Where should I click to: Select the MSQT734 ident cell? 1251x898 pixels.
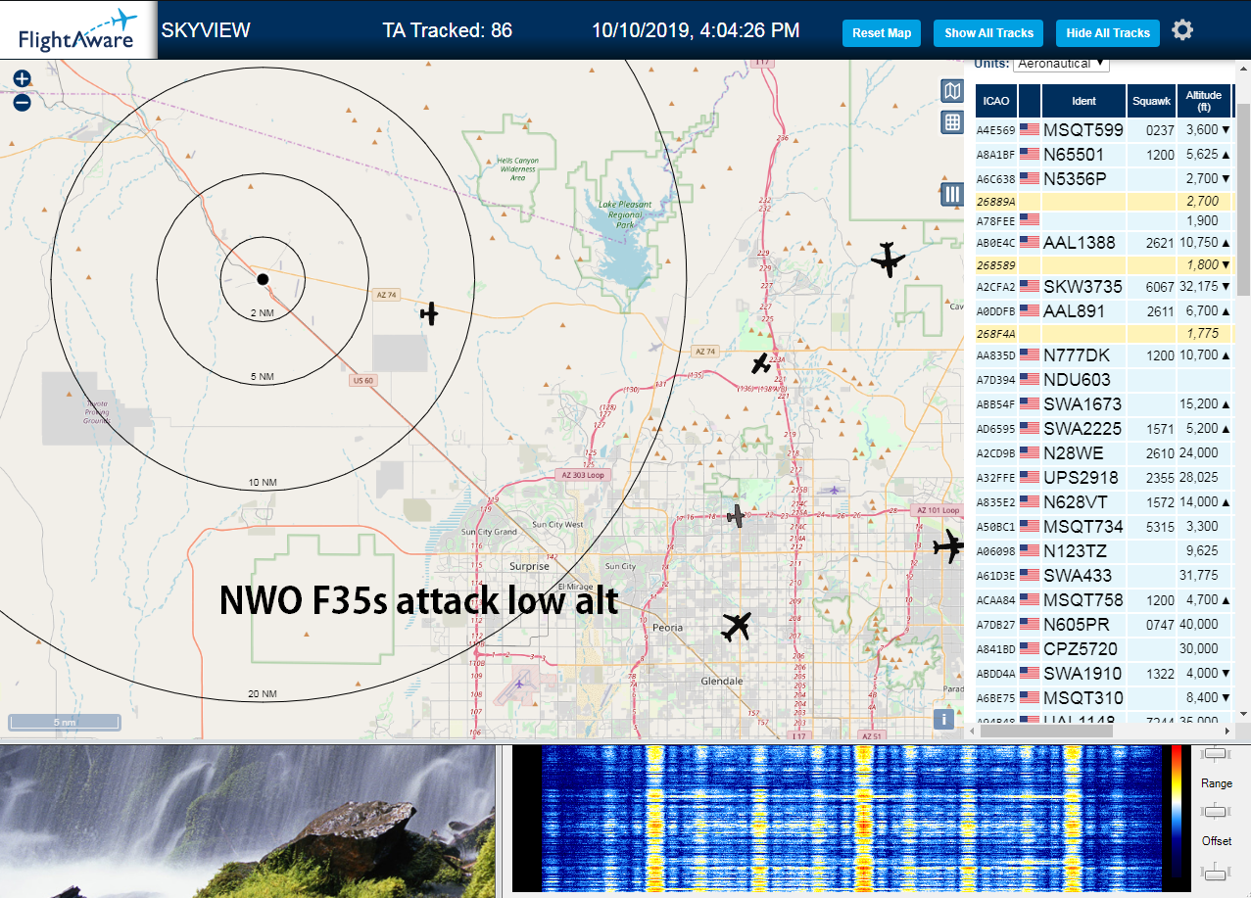click(1084, 526)
